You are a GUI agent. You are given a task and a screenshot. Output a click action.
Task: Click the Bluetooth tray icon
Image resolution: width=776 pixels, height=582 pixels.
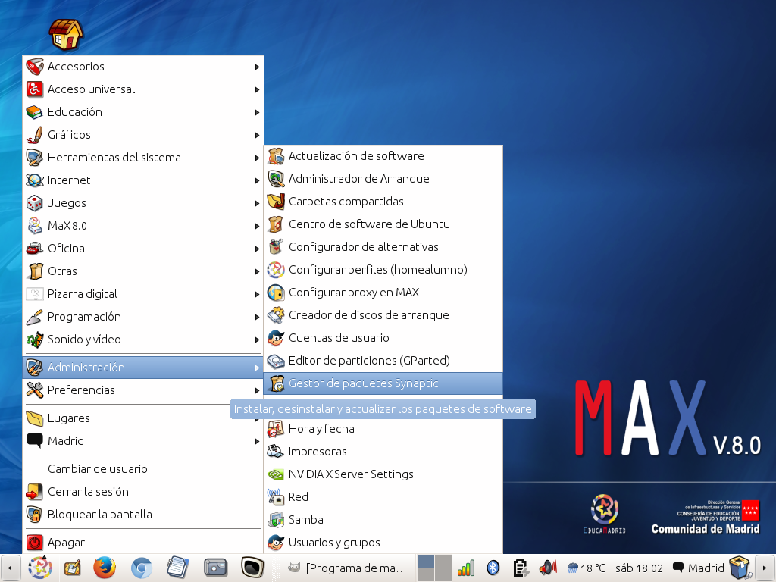click(x=492, y=568)
